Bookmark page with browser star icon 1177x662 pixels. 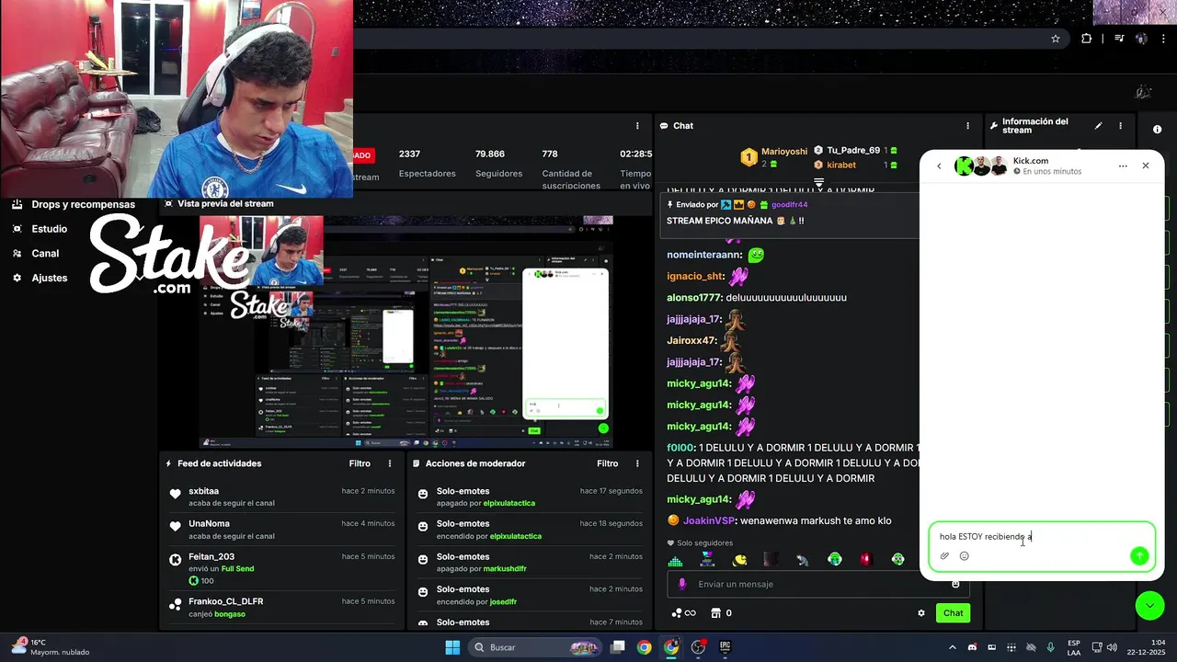[x=1056, y=39]
